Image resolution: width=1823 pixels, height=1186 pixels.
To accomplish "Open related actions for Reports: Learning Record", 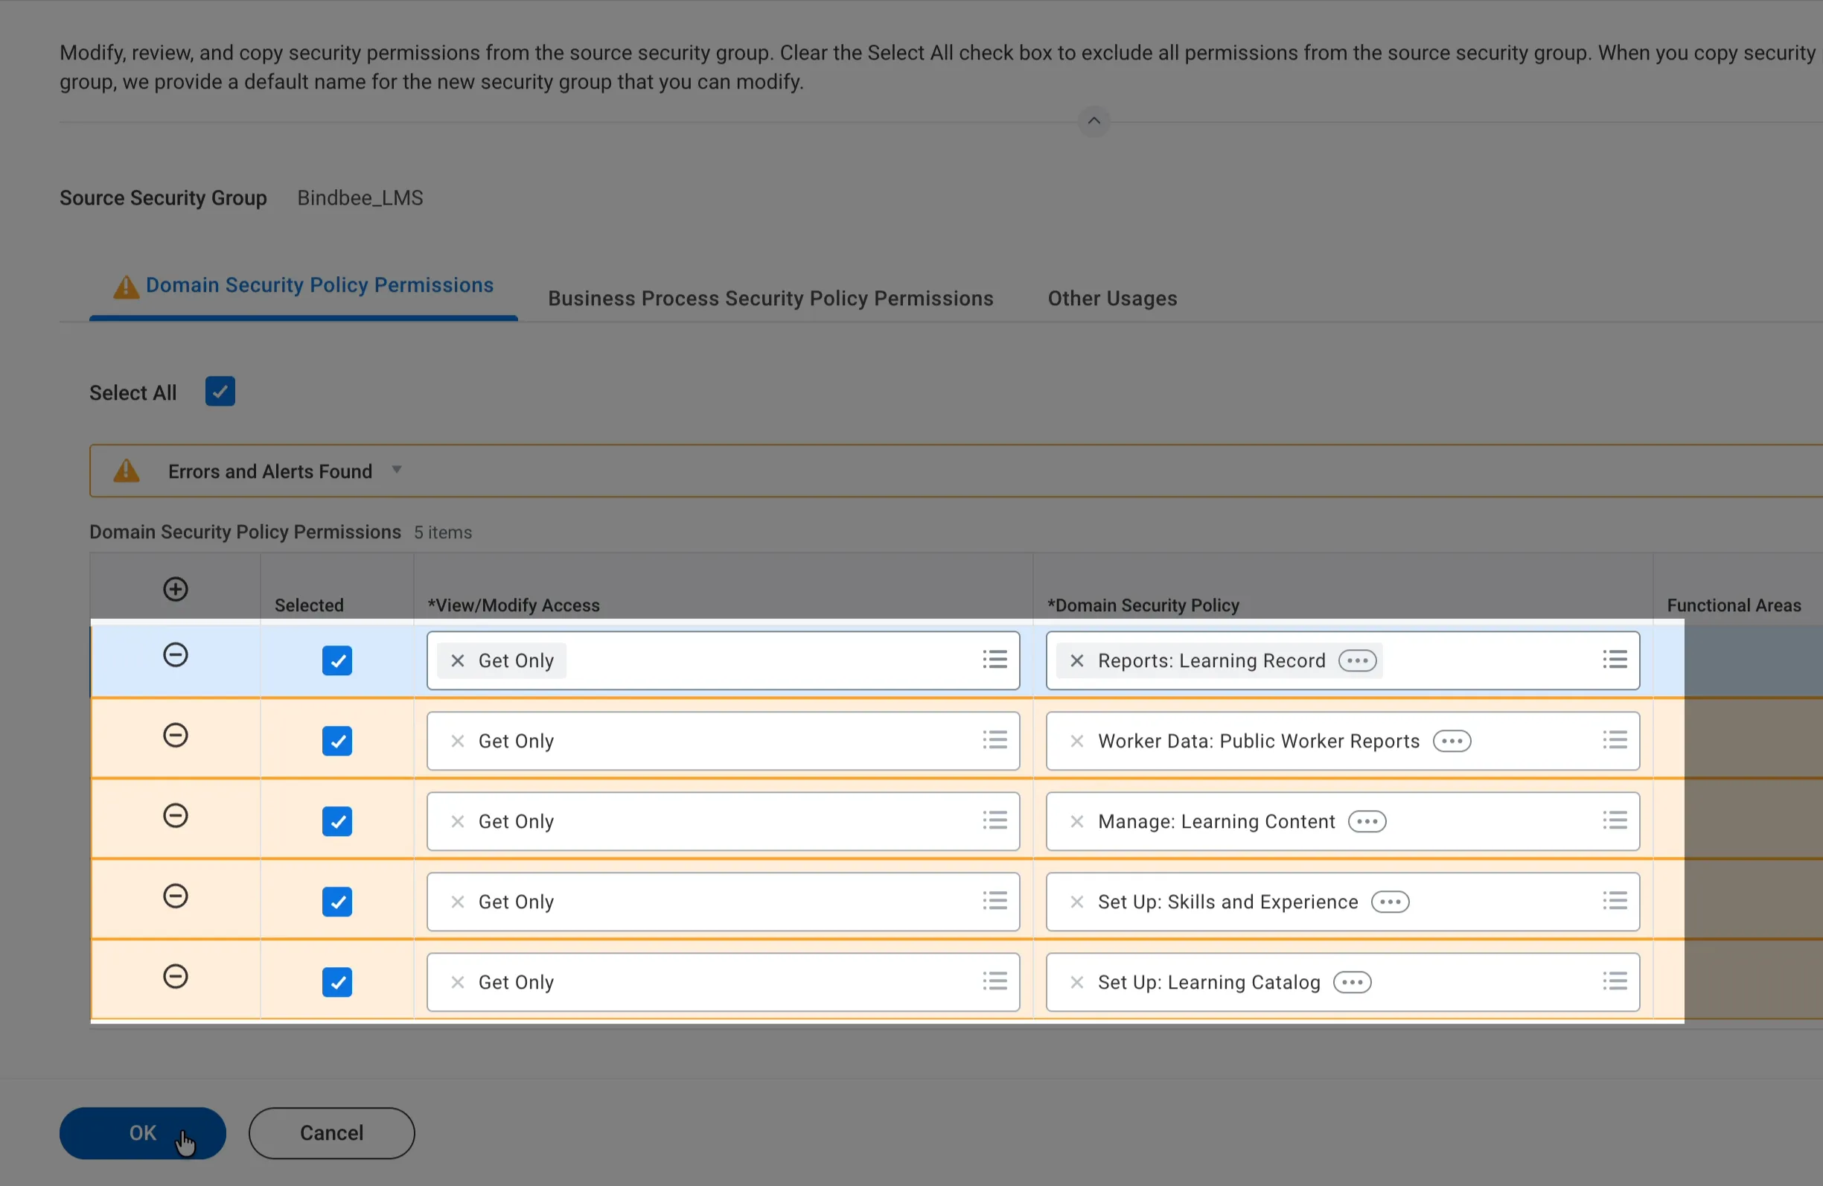I will 1357,660.
